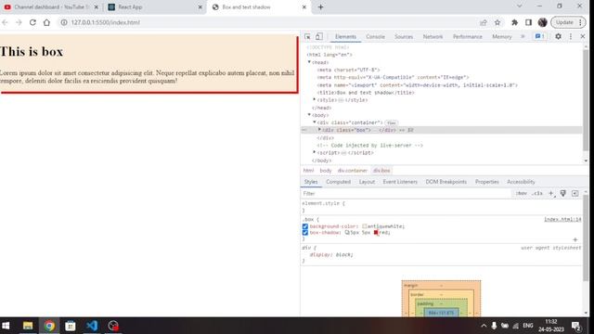Switch to the Sources tab
Screen dimensions: 594x334
(404, 37)
